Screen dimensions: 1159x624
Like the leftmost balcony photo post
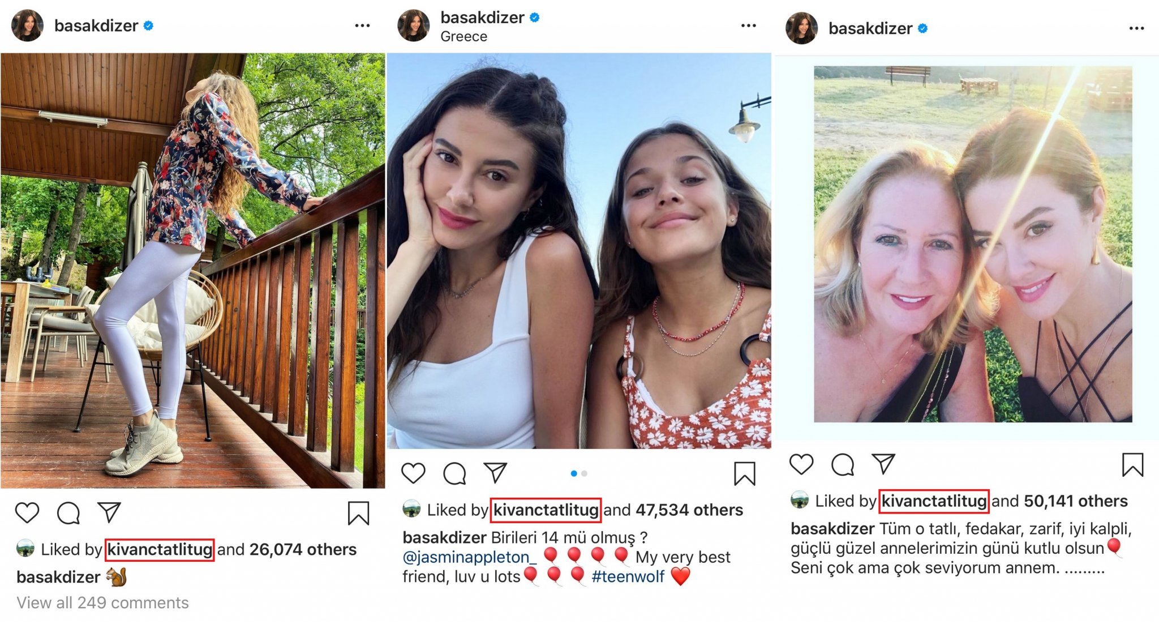(27, 512)
